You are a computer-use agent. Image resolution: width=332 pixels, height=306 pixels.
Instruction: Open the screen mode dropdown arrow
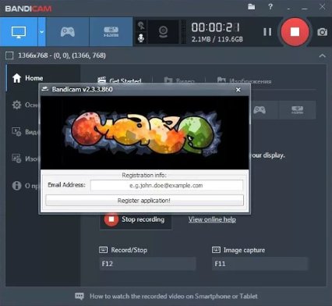tap(41, 32)
